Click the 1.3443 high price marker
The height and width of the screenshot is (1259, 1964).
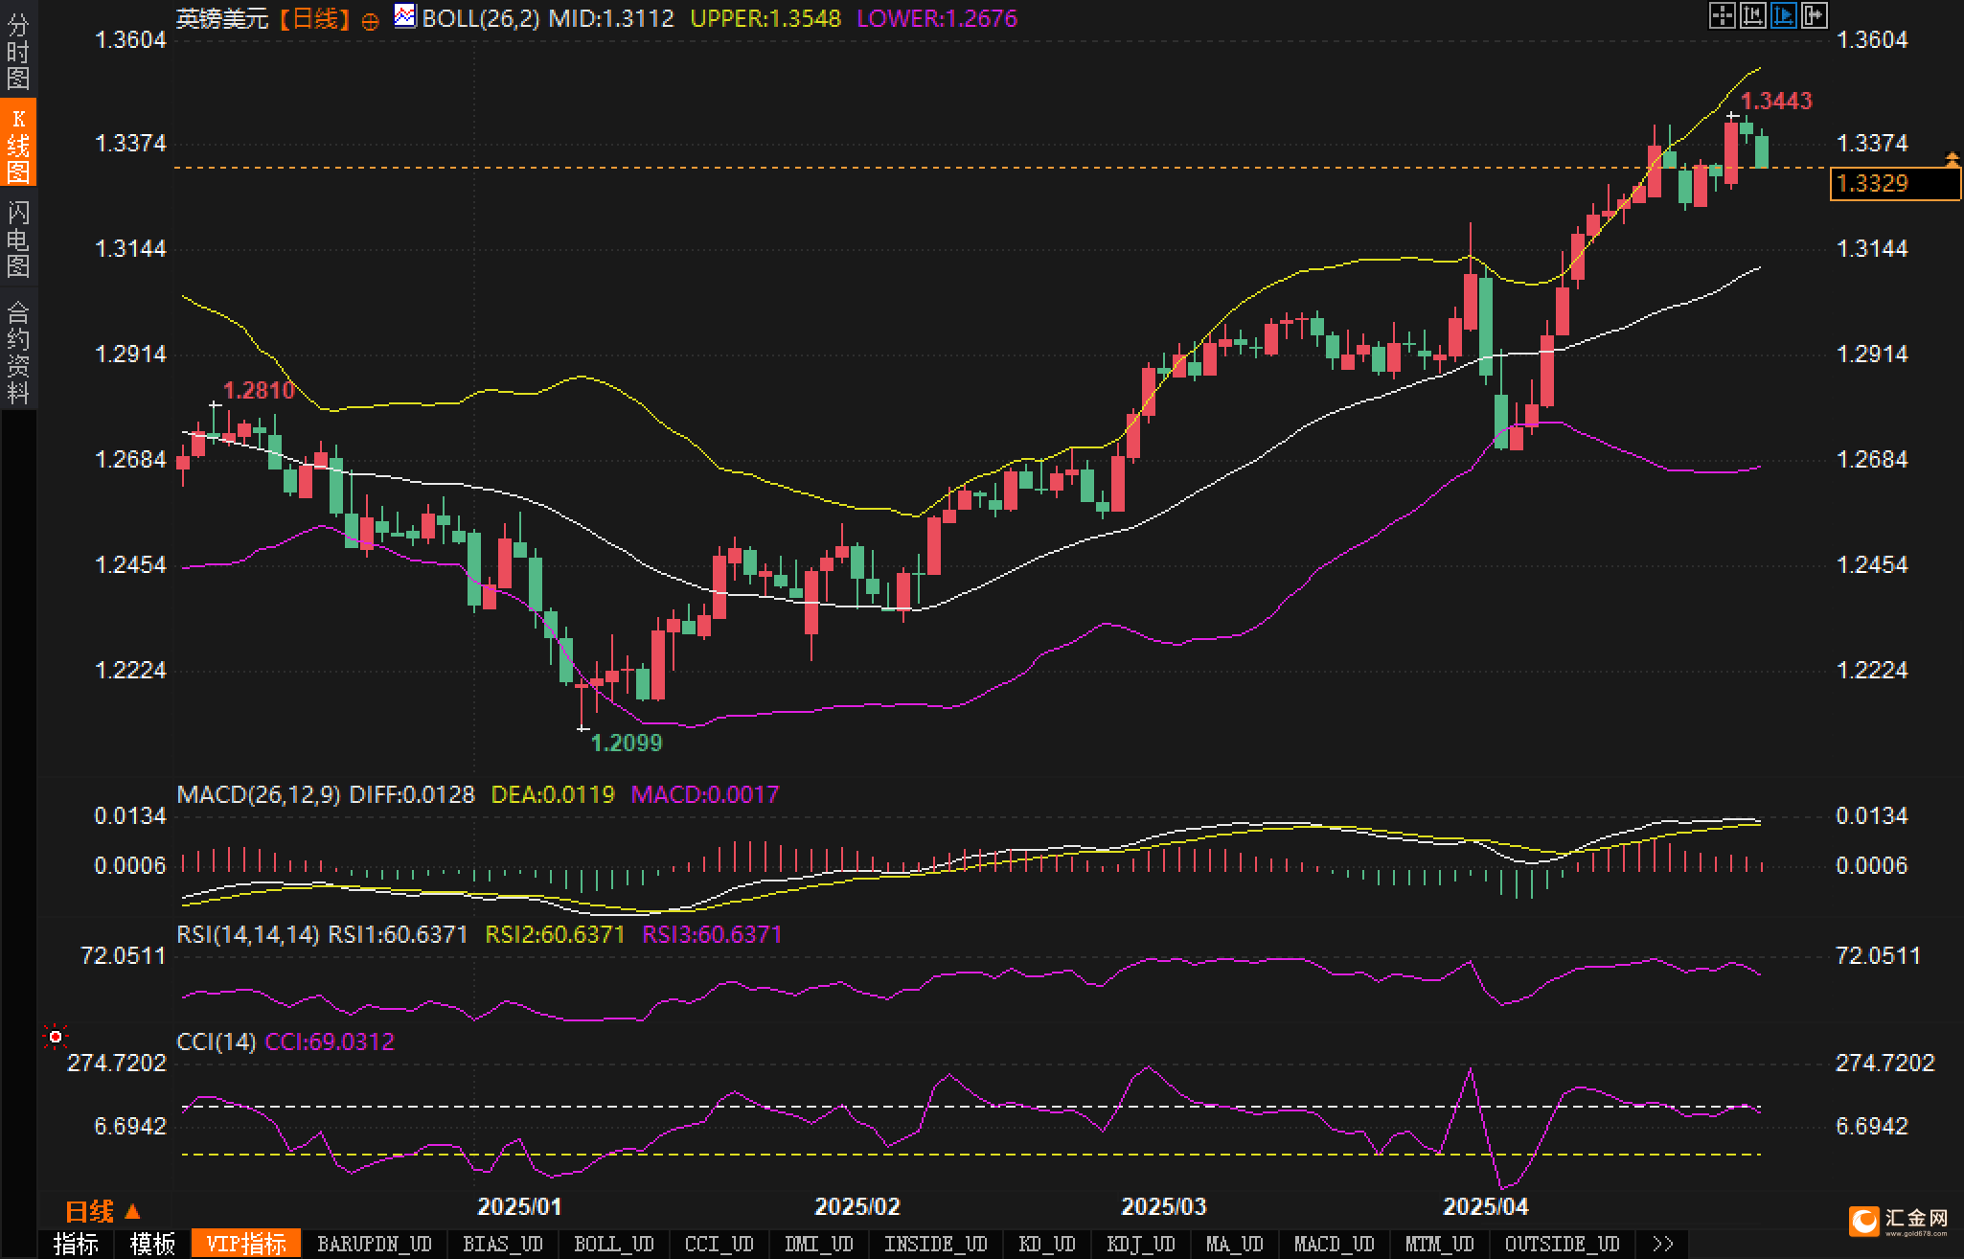point(1776,101)
